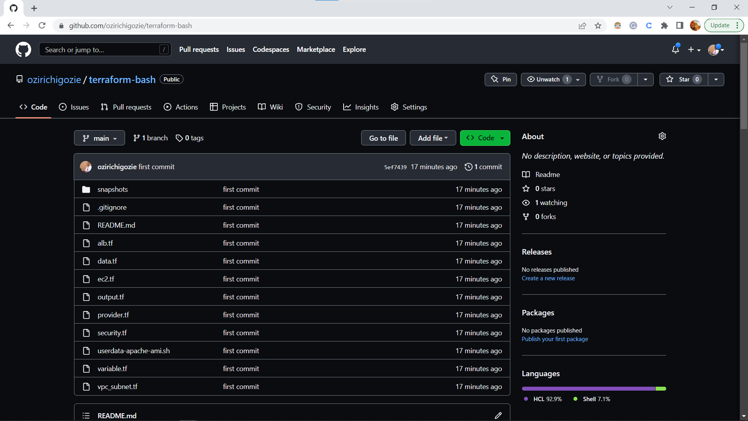Open the Security tab

coord(313,107)
